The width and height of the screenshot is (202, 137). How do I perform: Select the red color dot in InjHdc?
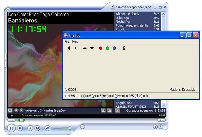(101, 48)
